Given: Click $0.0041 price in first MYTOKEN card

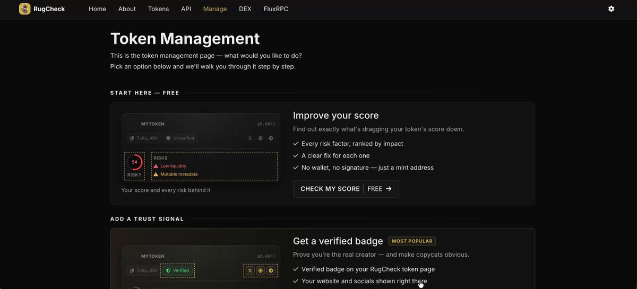Looking at the screenshot, I should (x=266, y=124).
